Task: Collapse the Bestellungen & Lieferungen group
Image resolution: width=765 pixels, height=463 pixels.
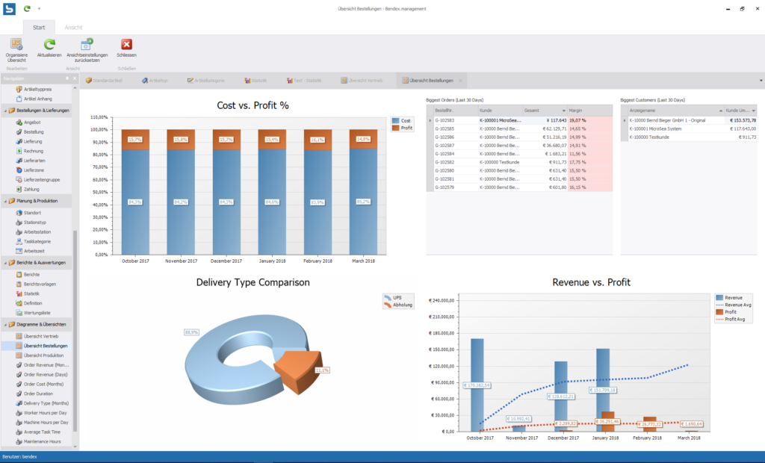Action: click(6, 111)
